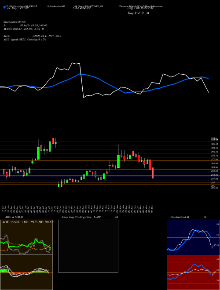Click the 'Stochastics & R' panel title
The height and width of the screenshot is (290, 220).
(180, 217)
